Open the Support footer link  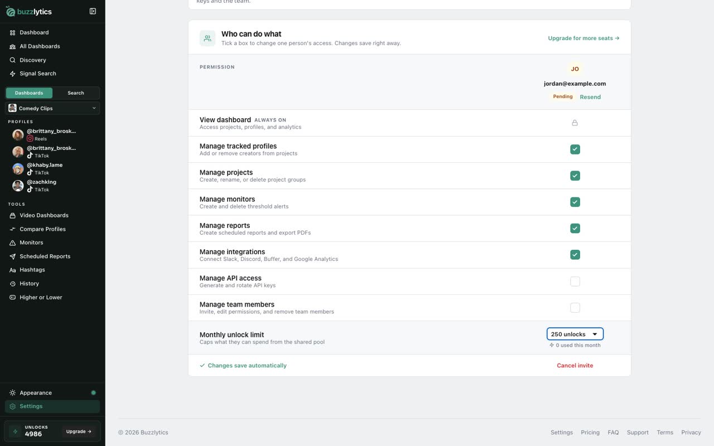pyautogui.click(x=638, y=433)
